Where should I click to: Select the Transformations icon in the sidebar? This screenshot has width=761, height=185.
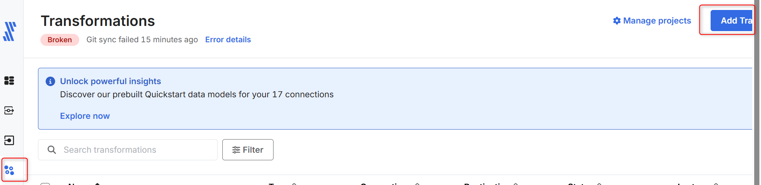[10, 170]
